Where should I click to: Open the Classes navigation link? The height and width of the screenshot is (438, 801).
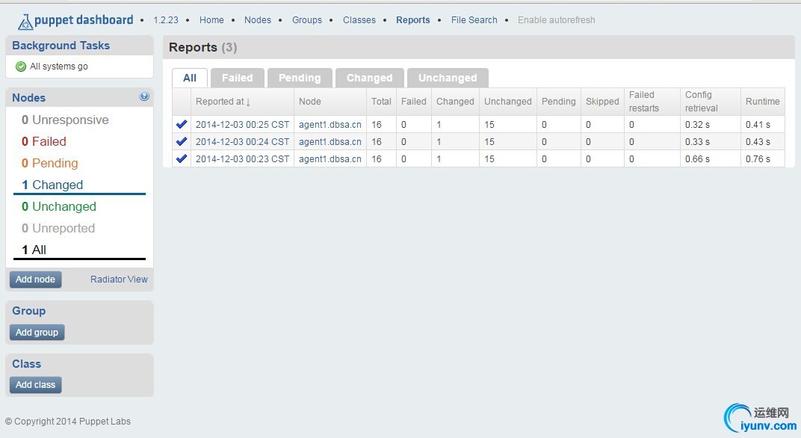coord(359,20)
